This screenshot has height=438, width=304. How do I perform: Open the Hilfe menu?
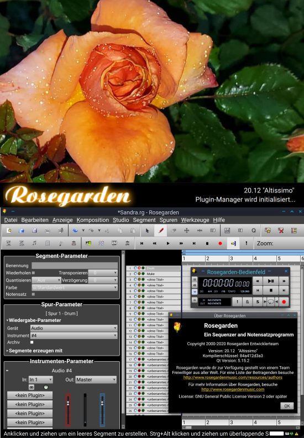(x=219, y=220)
